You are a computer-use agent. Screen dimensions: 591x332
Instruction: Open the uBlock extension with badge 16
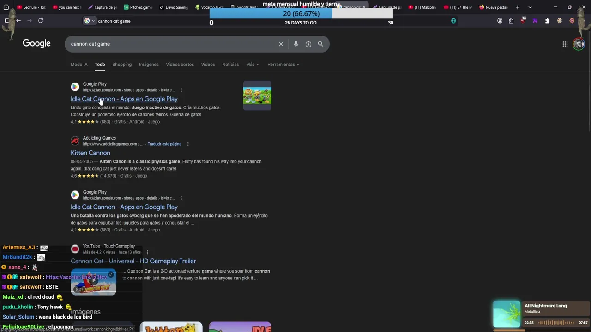pos(523,20)
